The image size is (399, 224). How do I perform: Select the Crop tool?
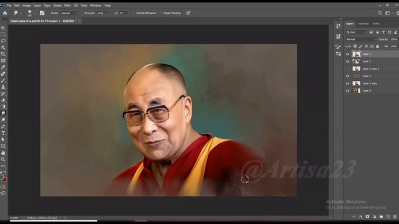pyautogui.click(x=3, y=54)
